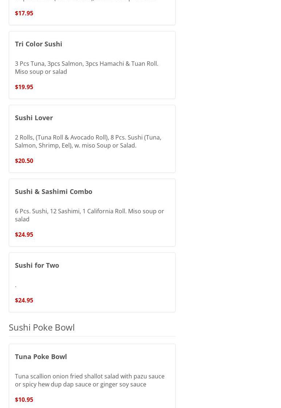Open the Sushi for Two item title
Viewport: 281px width, 408px height.
tap(37, 265)
